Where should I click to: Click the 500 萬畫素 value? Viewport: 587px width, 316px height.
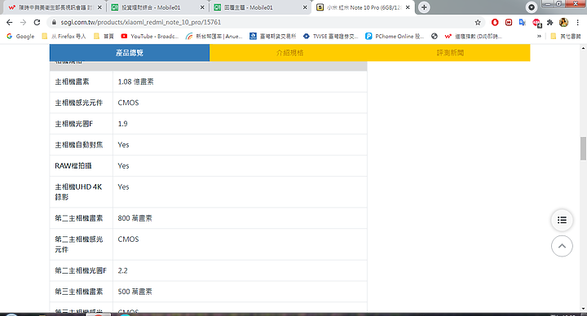coord(135,292)
